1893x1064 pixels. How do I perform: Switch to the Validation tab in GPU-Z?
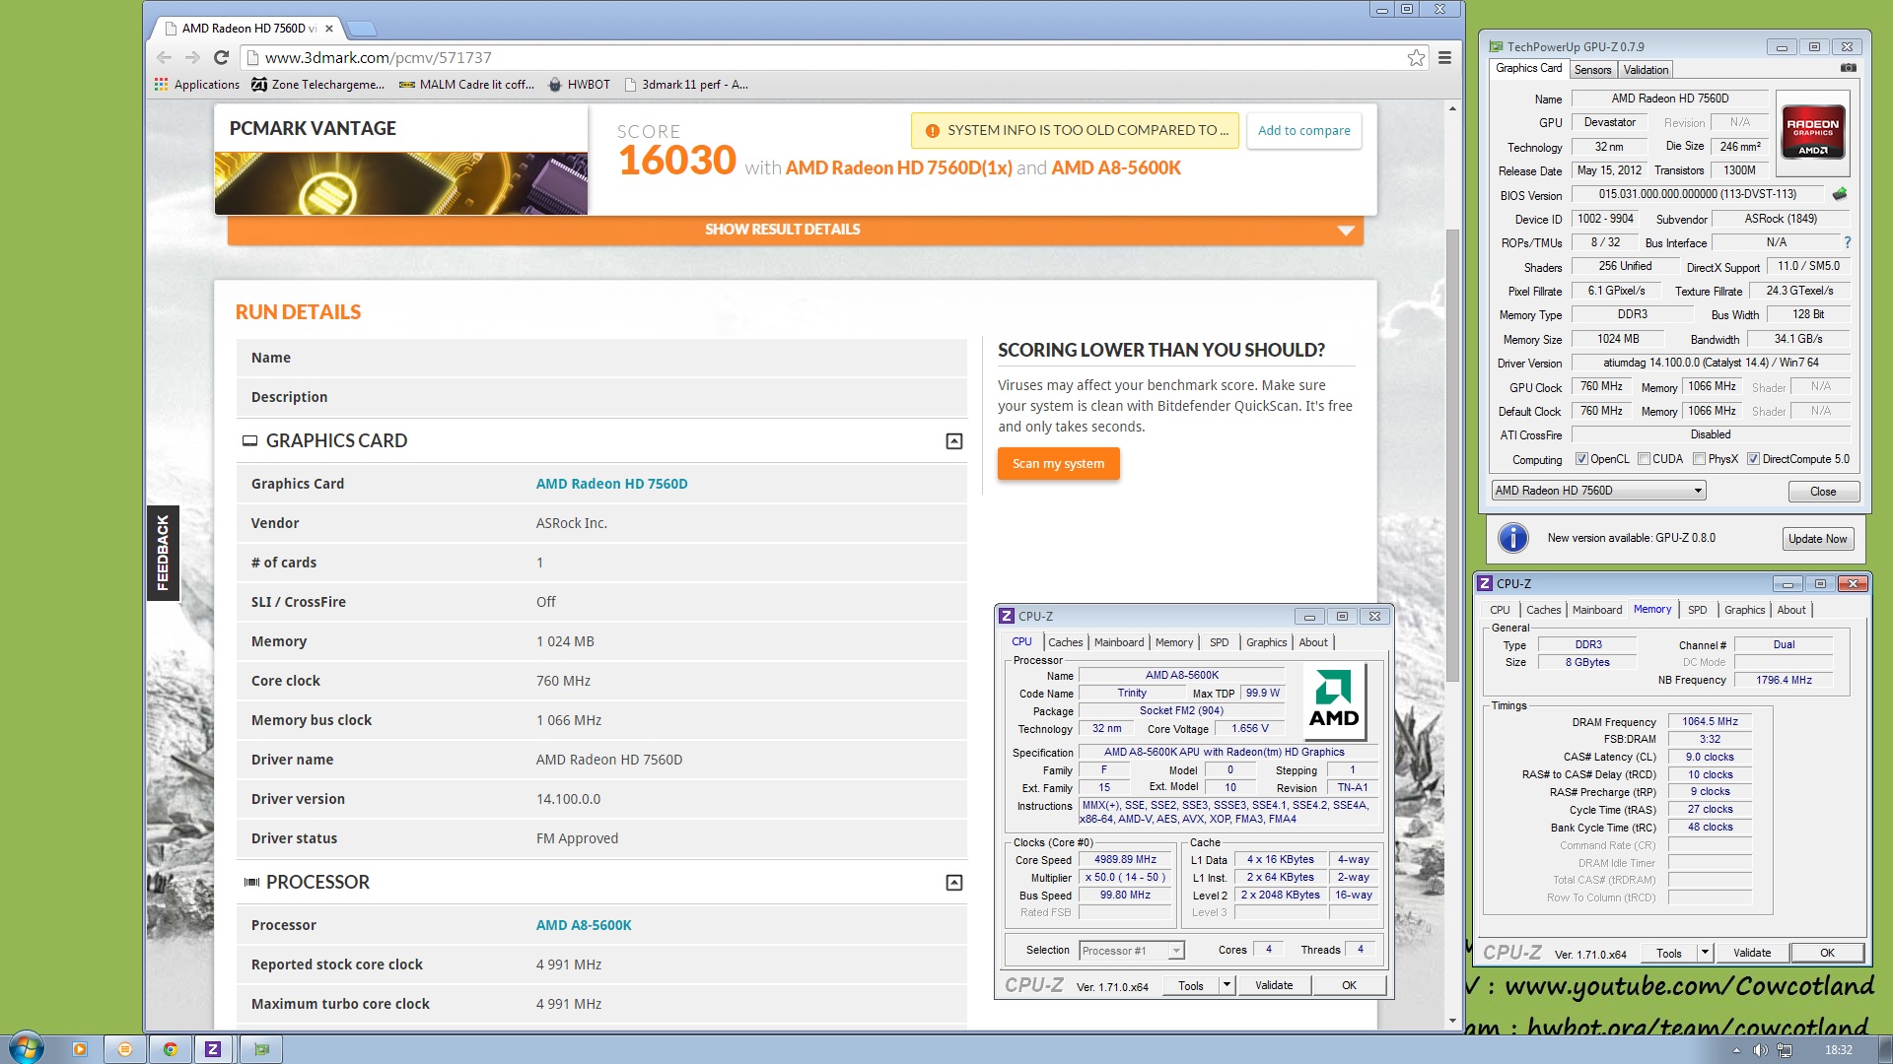tap(1646, 70)
